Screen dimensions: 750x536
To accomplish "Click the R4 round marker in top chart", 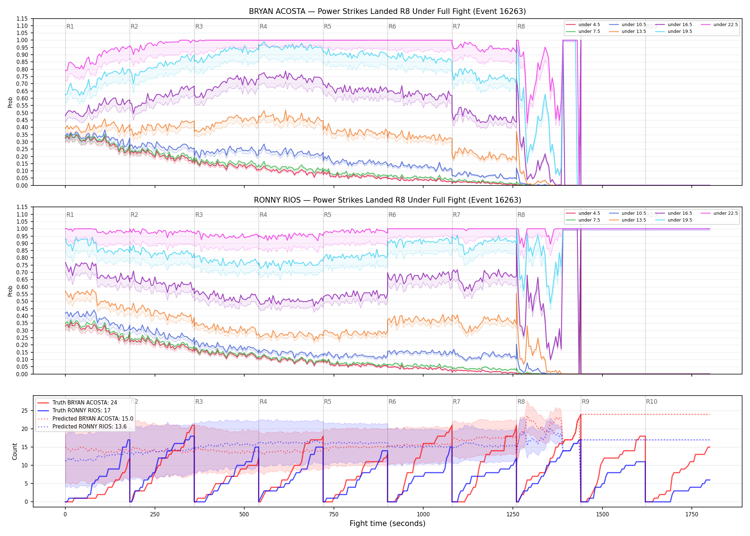I will pyautogui.click(x=263, y=26).
